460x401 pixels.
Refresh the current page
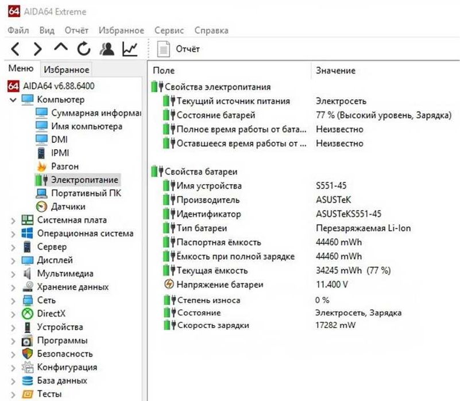84,49
